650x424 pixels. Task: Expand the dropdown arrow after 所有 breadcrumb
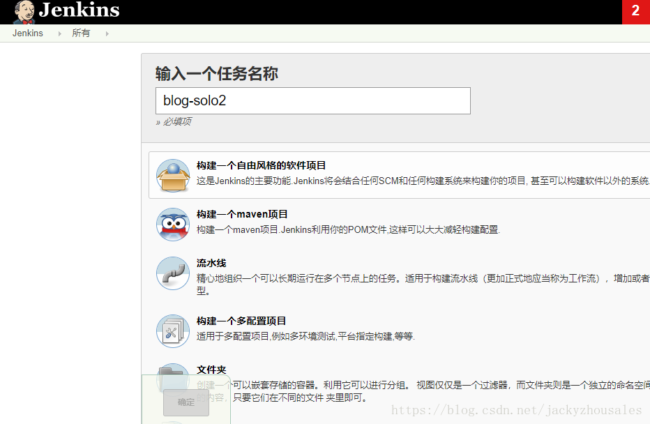point(107,33)
